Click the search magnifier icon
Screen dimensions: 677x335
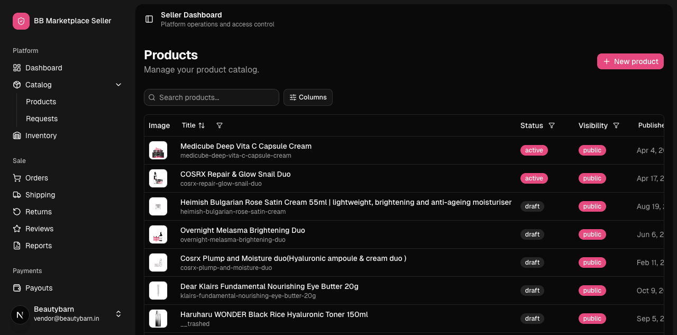[152, 97]
